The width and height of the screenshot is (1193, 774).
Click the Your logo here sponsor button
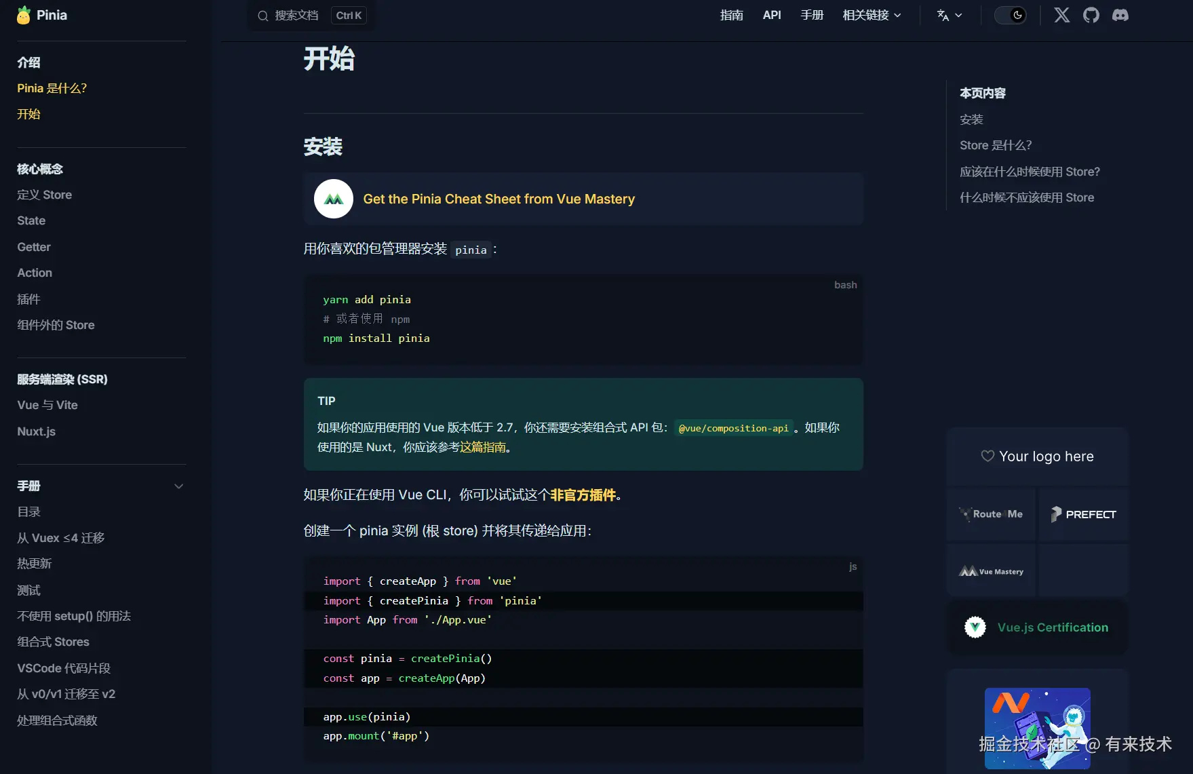click(1038, 457)
